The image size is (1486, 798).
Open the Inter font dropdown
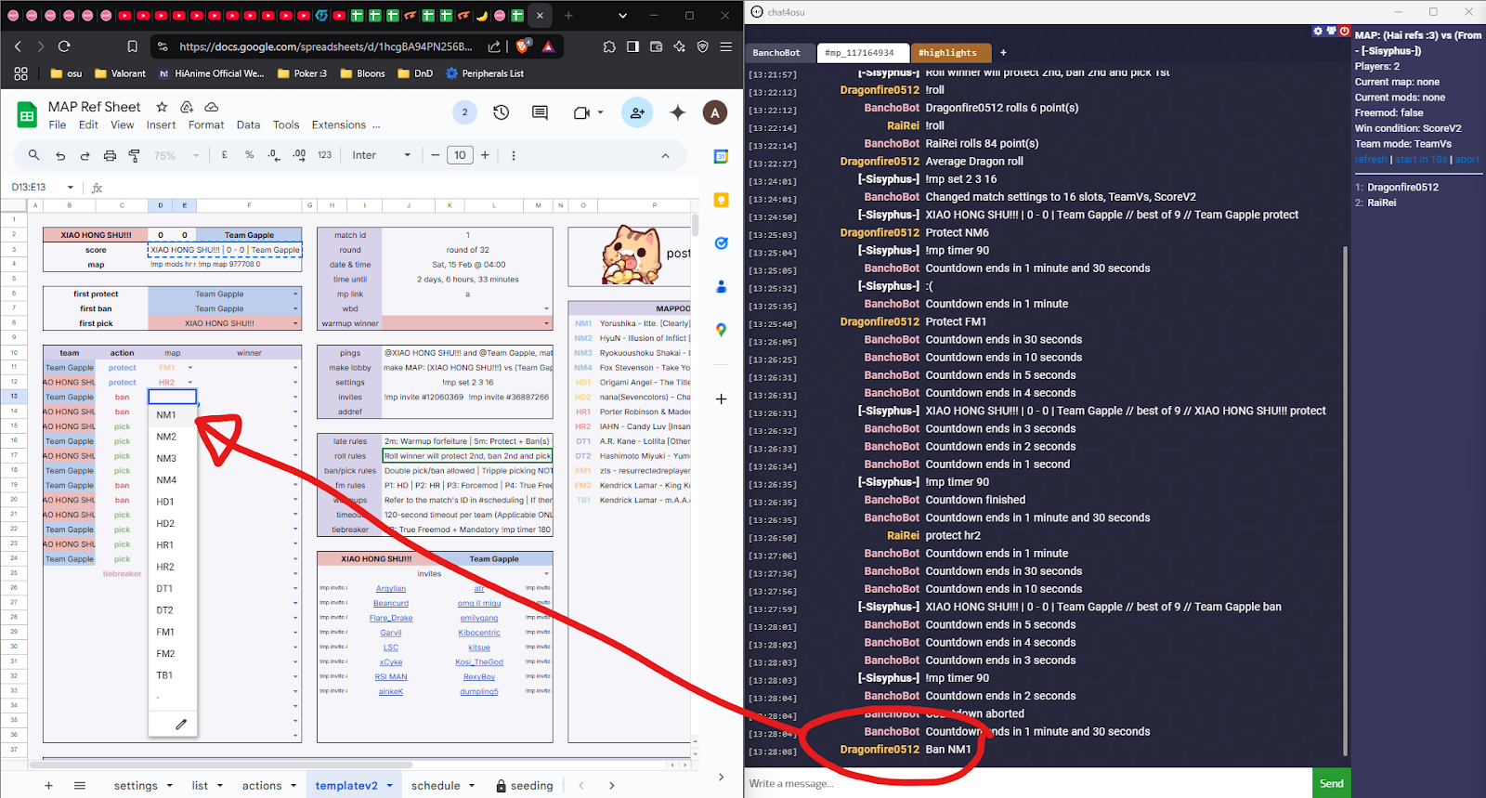point(381,155)
